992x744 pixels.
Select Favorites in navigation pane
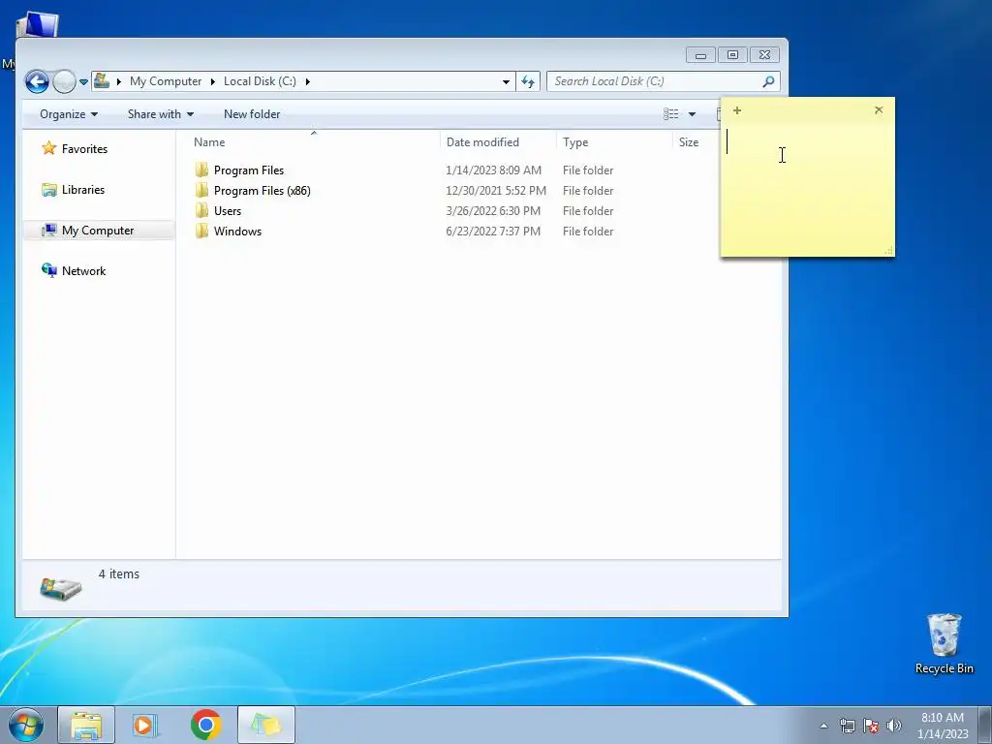[x=85, y=149]
